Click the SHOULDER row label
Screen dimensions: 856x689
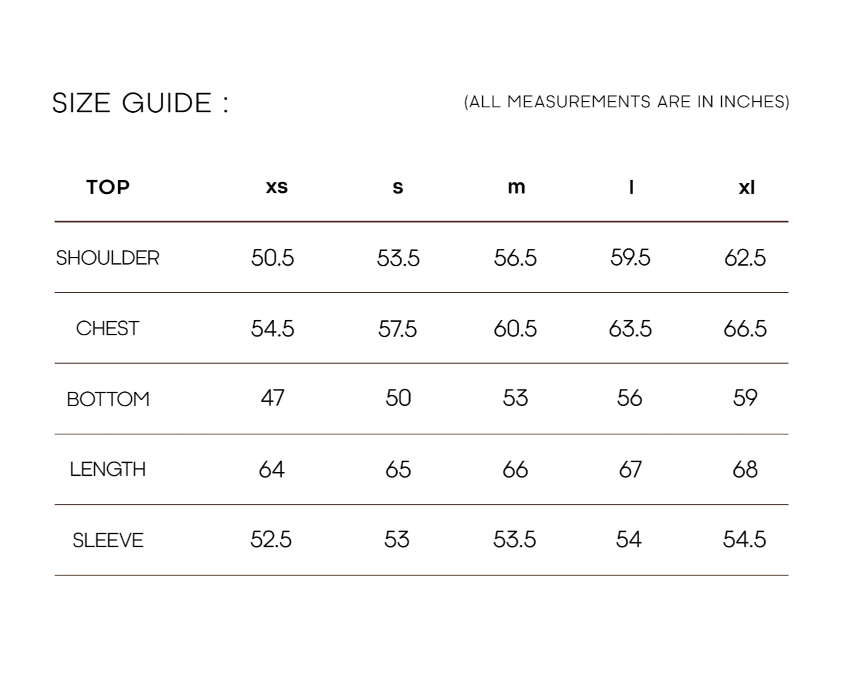[x=108, y=258]
